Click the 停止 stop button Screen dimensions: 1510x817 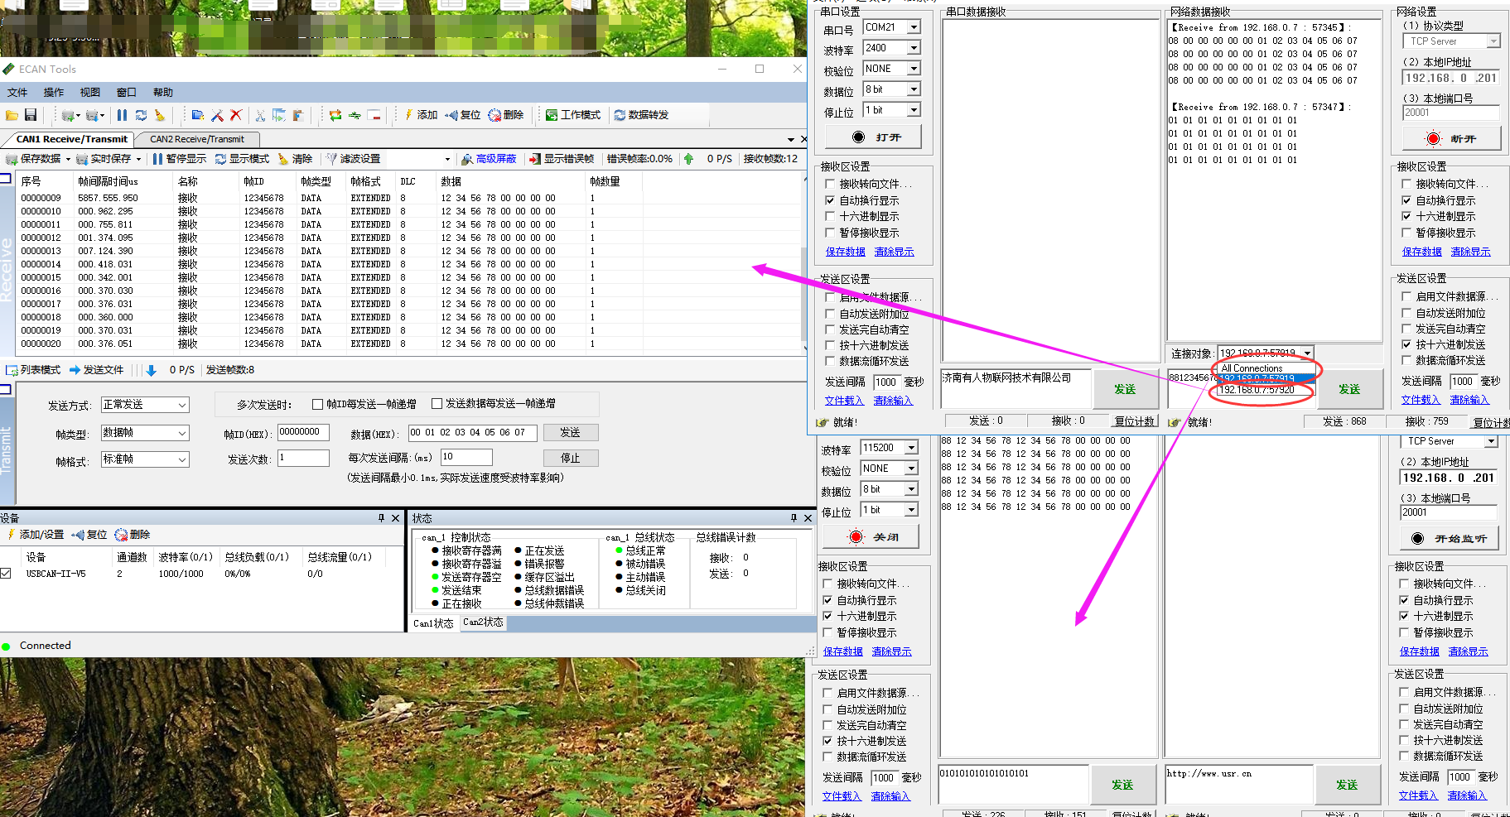click(x=570, y=459)
